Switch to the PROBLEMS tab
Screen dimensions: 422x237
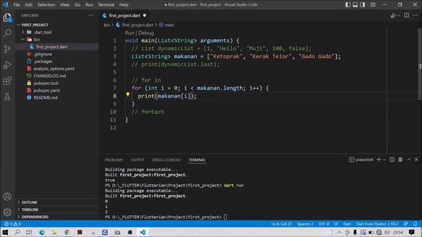(114, 160)
